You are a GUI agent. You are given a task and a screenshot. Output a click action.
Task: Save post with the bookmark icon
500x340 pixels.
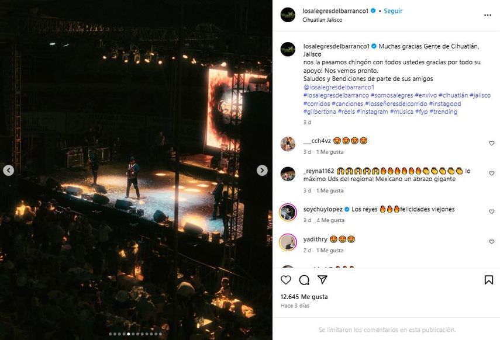pos(488,280)
